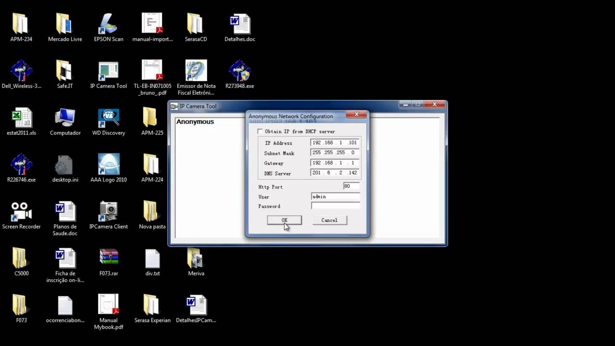Enable Obtain IP from DHCP server checkbox
The height and width of the screenshot is (346, 615).
[x=260, y=131]
